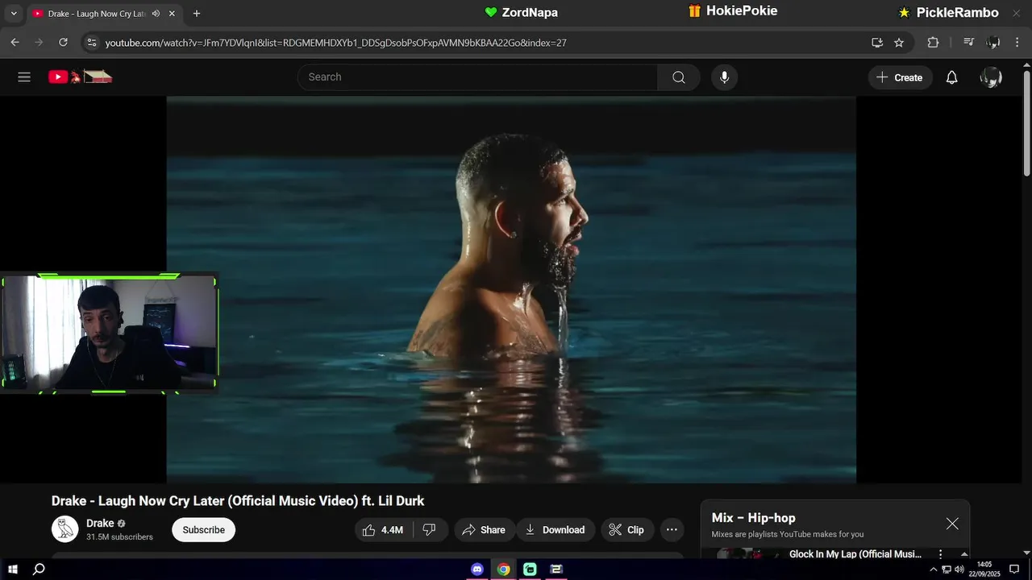This screenshot has height=580, width=1032.
Task: Open the YouTube hamburger guide menu
Action: pos(24,77)
